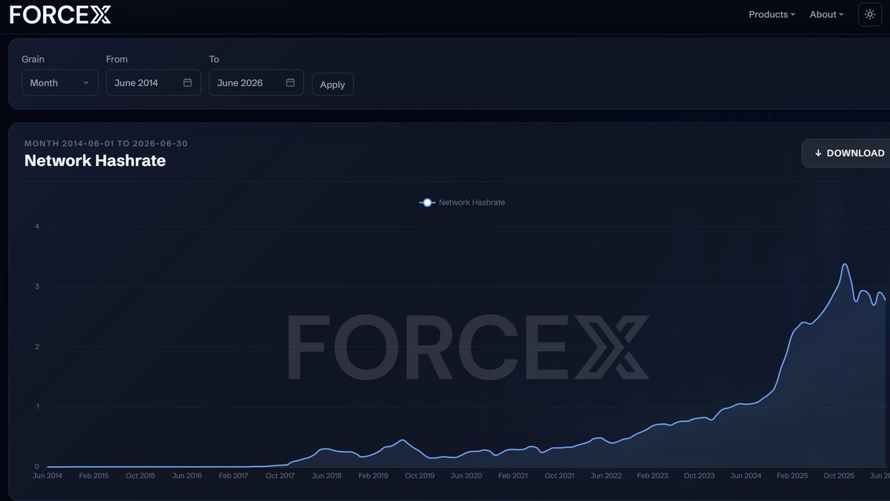Click the y-axis value 2
890x501 pixels.
[36, 347]
